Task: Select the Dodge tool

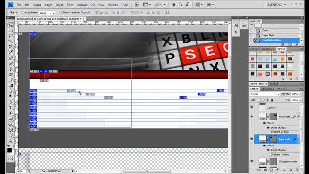Action: [x=11, y=96]
